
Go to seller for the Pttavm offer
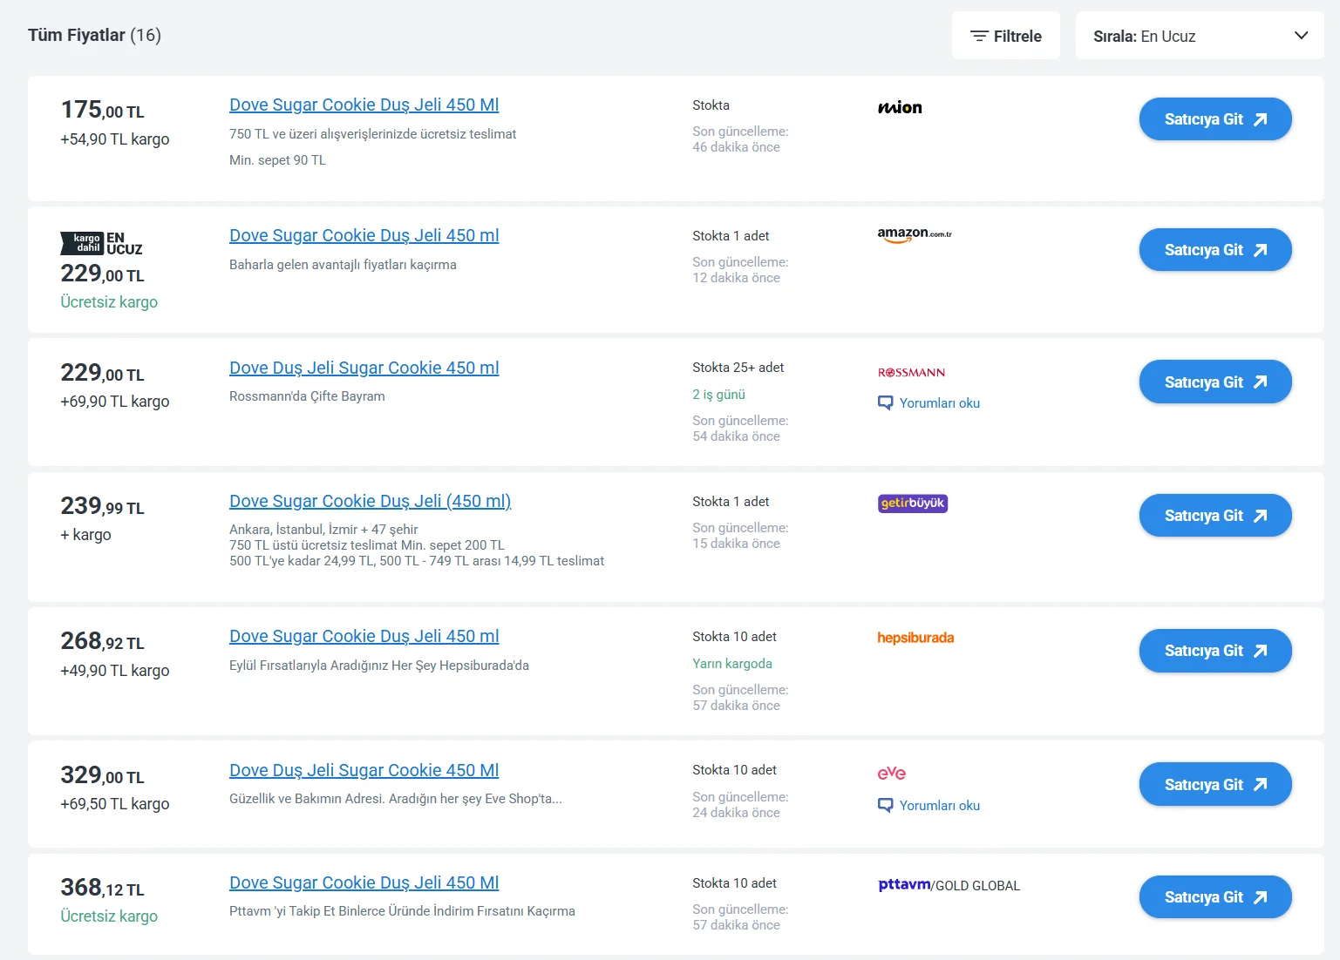pos(1215,897)
